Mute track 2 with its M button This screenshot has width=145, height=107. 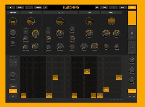point(132,38)
